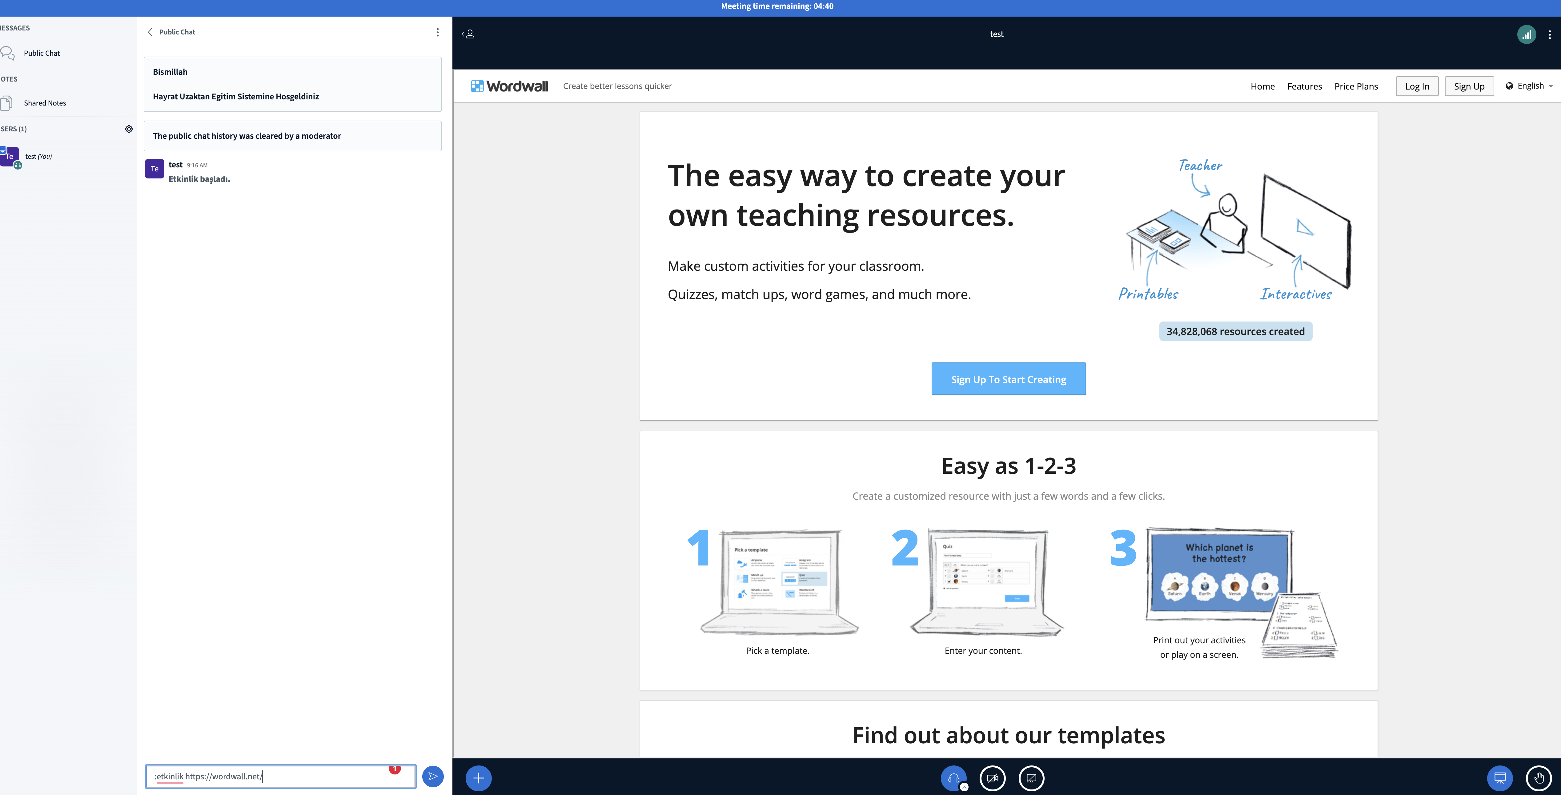Switch to the Features page on Wordwall
Screen dimensions: 1561x795
pos(1305,86)
